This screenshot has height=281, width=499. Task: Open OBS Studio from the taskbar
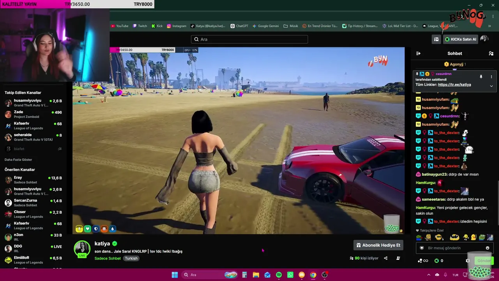coord(324,275)
